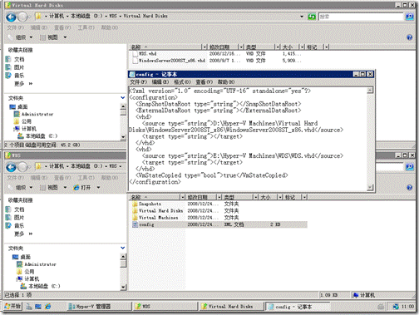Open 图片 favorite link in WDS window
Viewport: 419px width, 315px height.
(x=16, y=218)
